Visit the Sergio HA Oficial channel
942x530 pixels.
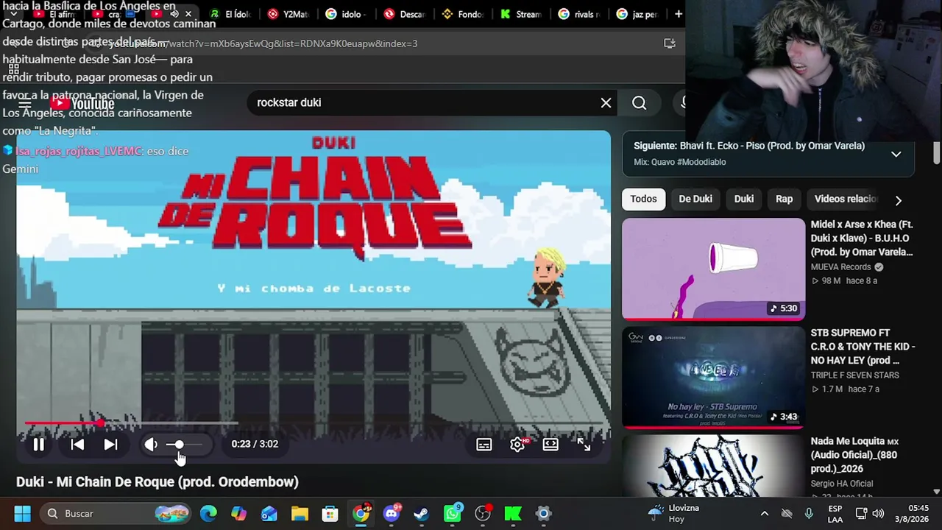pos(842,484)
